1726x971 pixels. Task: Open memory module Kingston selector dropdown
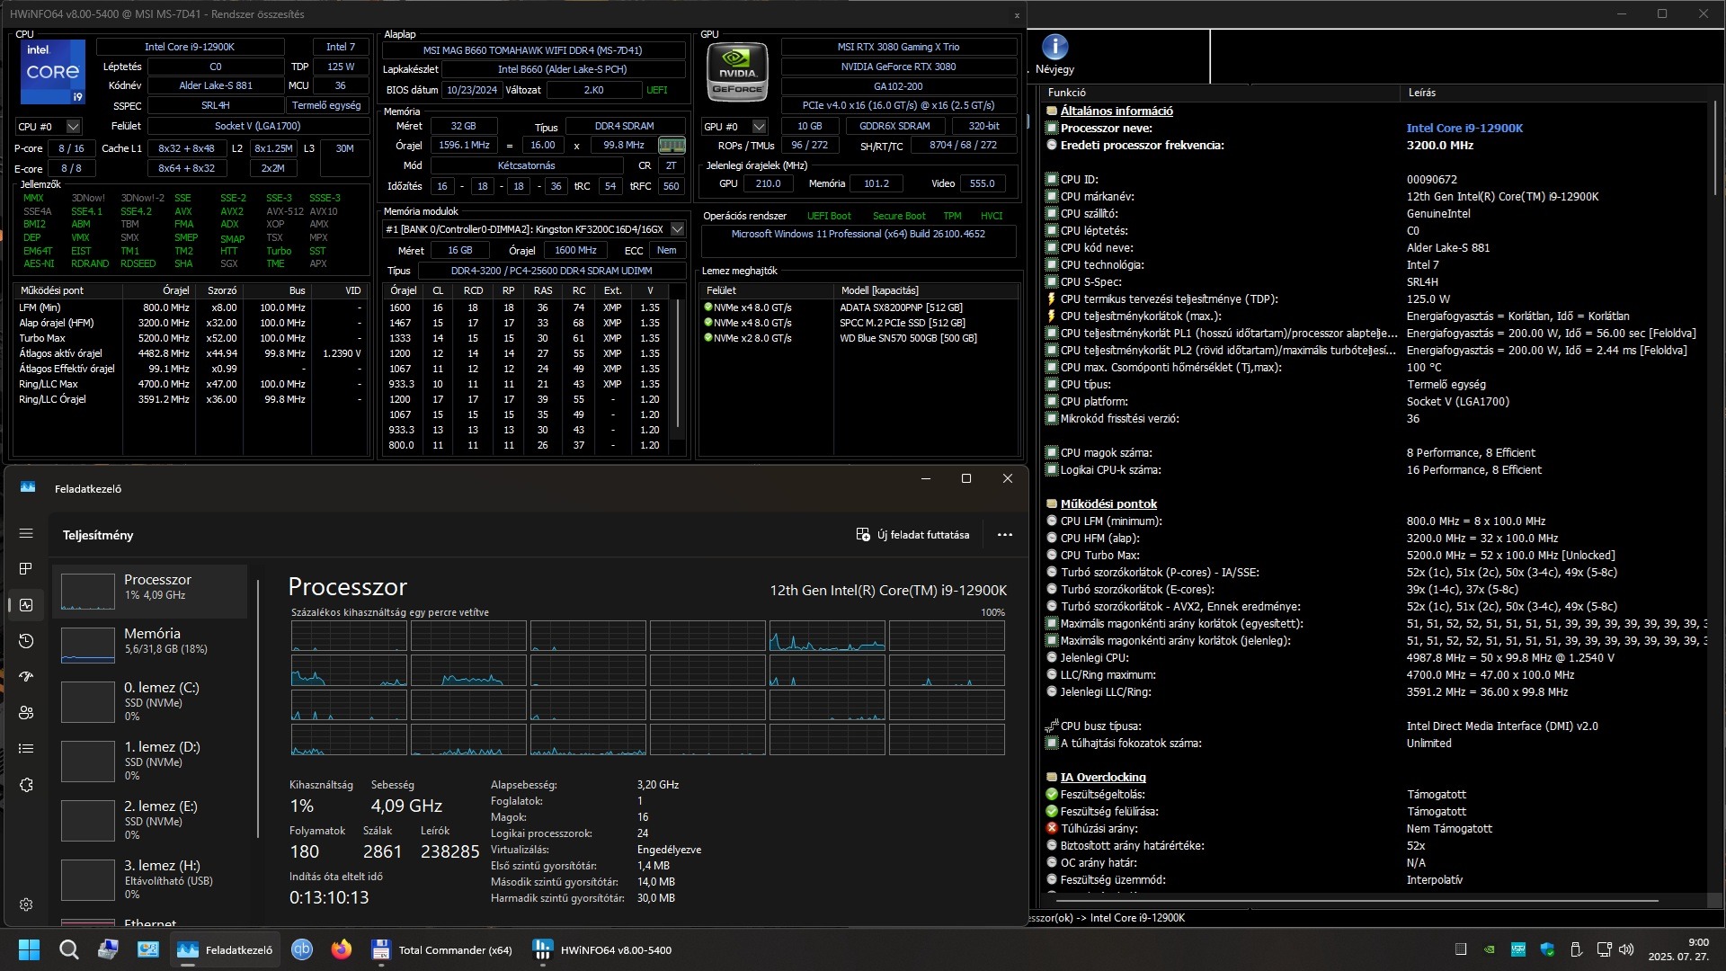[678, 229]
